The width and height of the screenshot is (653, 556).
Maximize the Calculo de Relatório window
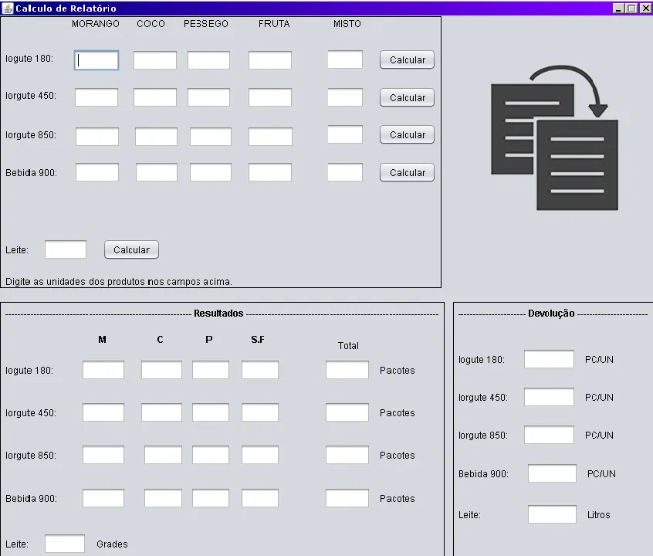tap(632, 8)
